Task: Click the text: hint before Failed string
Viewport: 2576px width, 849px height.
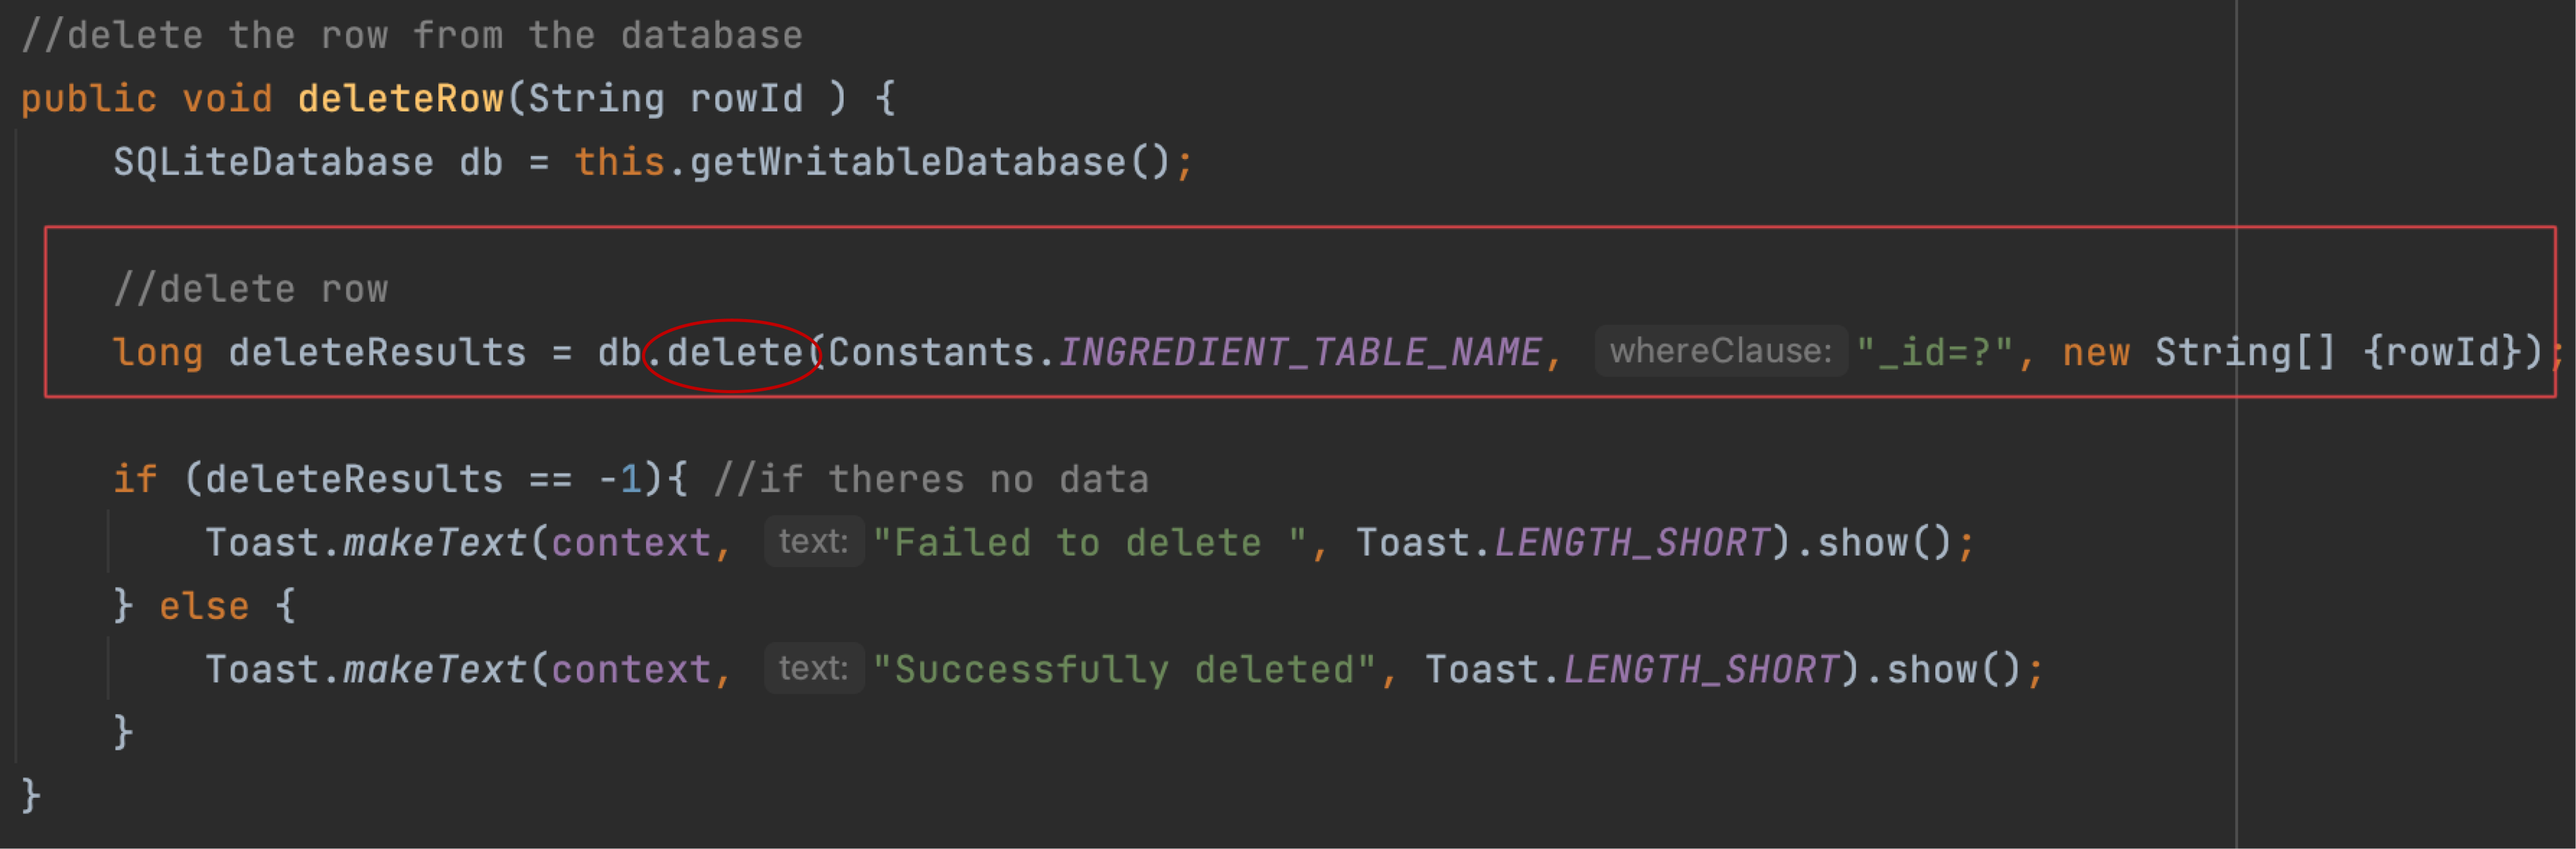Action: tap(813, 542)
